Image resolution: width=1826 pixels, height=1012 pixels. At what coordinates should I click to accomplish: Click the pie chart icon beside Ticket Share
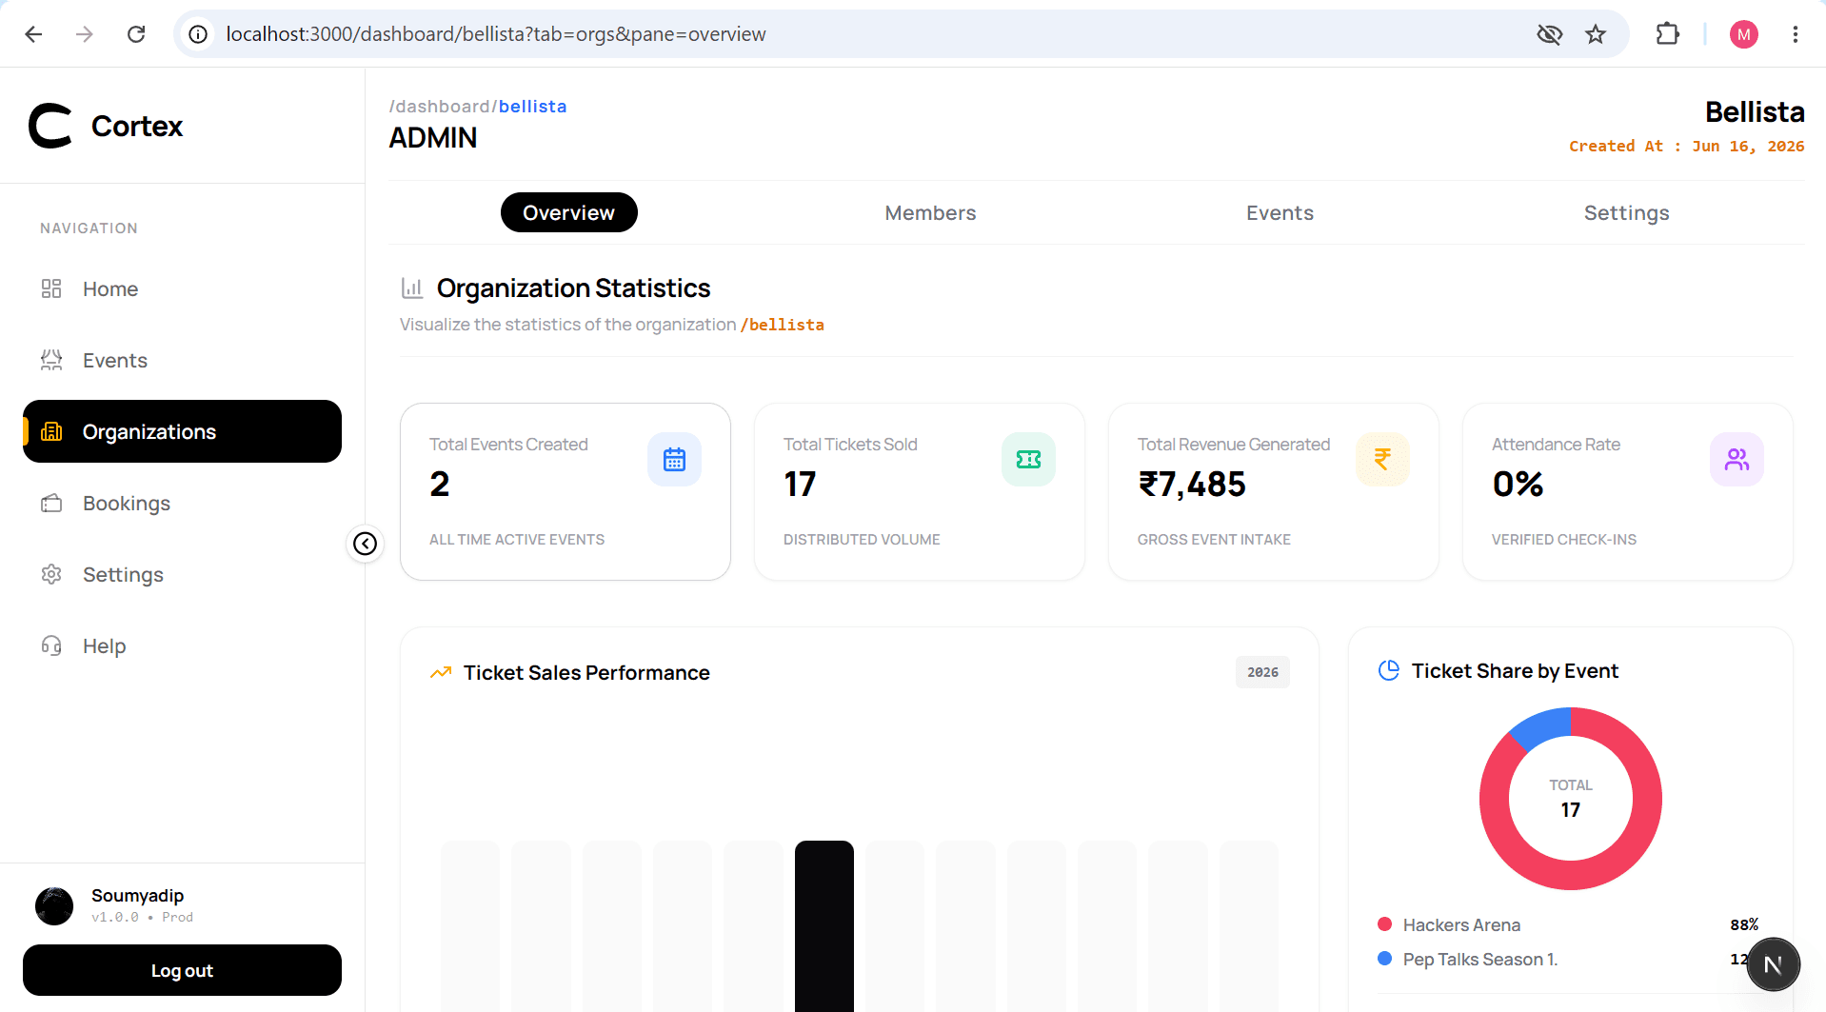1389,670
